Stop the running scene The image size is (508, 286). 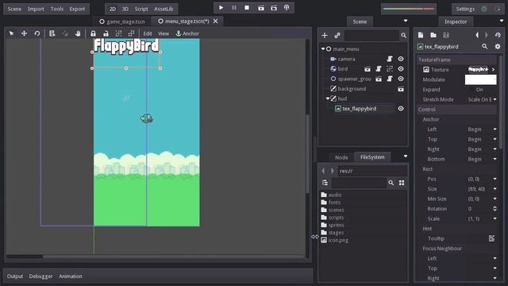[x=247, y=7]
